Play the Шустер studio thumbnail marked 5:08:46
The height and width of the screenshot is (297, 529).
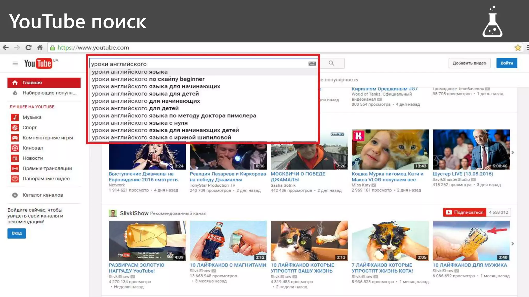tap(471, 150)
